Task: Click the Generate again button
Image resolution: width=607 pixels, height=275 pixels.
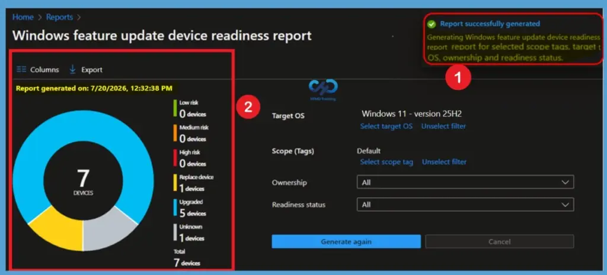Action: (x=346, y=242)
